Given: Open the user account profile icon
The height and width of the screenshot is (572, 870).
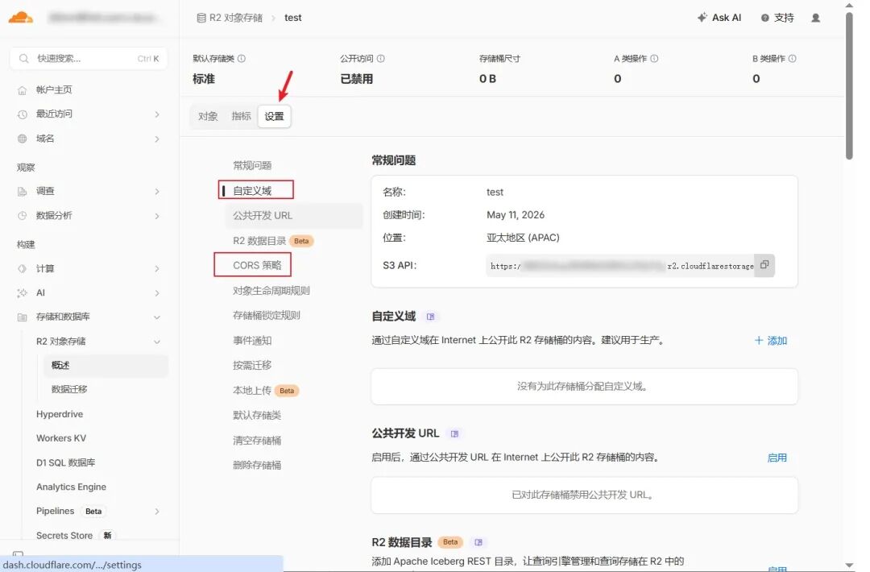Looking at the screenshot, I should (815, 18).
